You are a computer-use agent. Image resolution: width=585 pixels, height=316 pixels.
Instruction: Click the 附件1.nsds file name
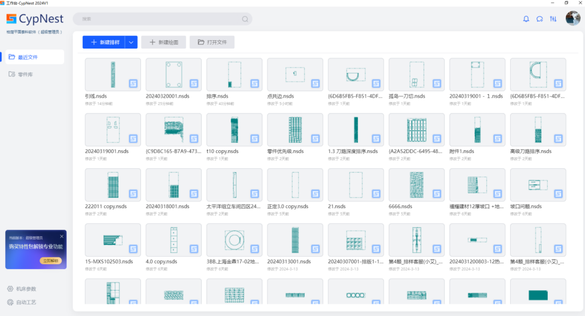pyautogui.click(x=462, y=152)
